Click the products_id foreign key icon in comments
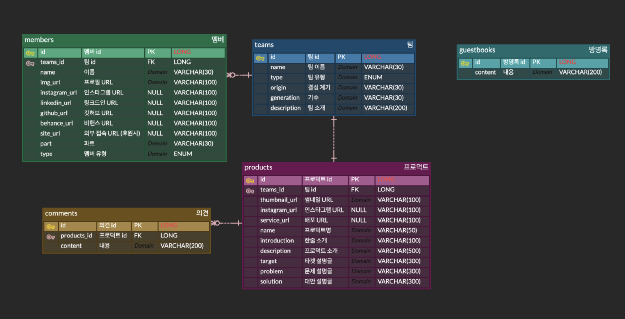625x319 pixels. coord(51,237)
